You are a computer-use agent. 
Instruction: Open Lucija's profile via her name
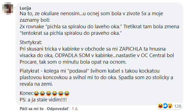click(25, 8)
